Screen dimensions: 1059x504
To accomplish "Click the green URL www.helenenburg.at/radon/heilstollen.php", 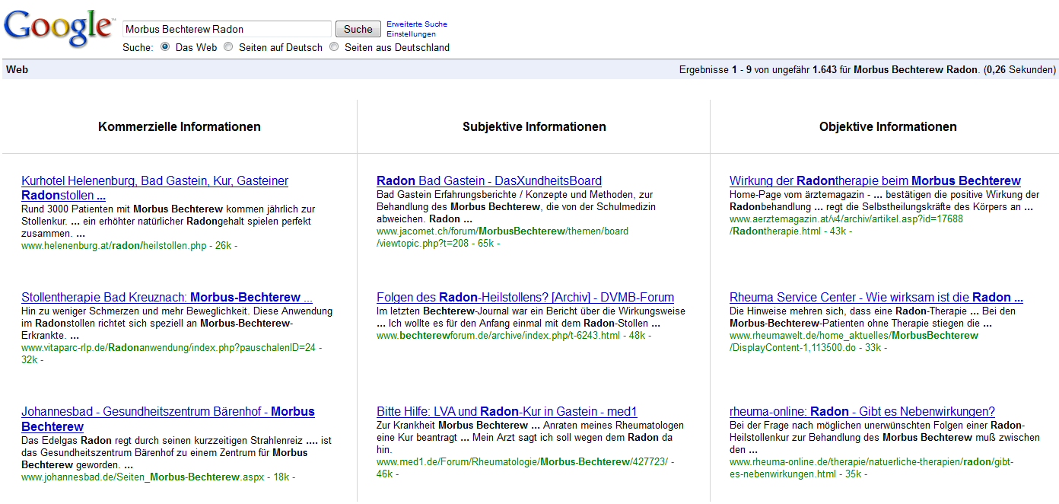I will pos(114,245).
